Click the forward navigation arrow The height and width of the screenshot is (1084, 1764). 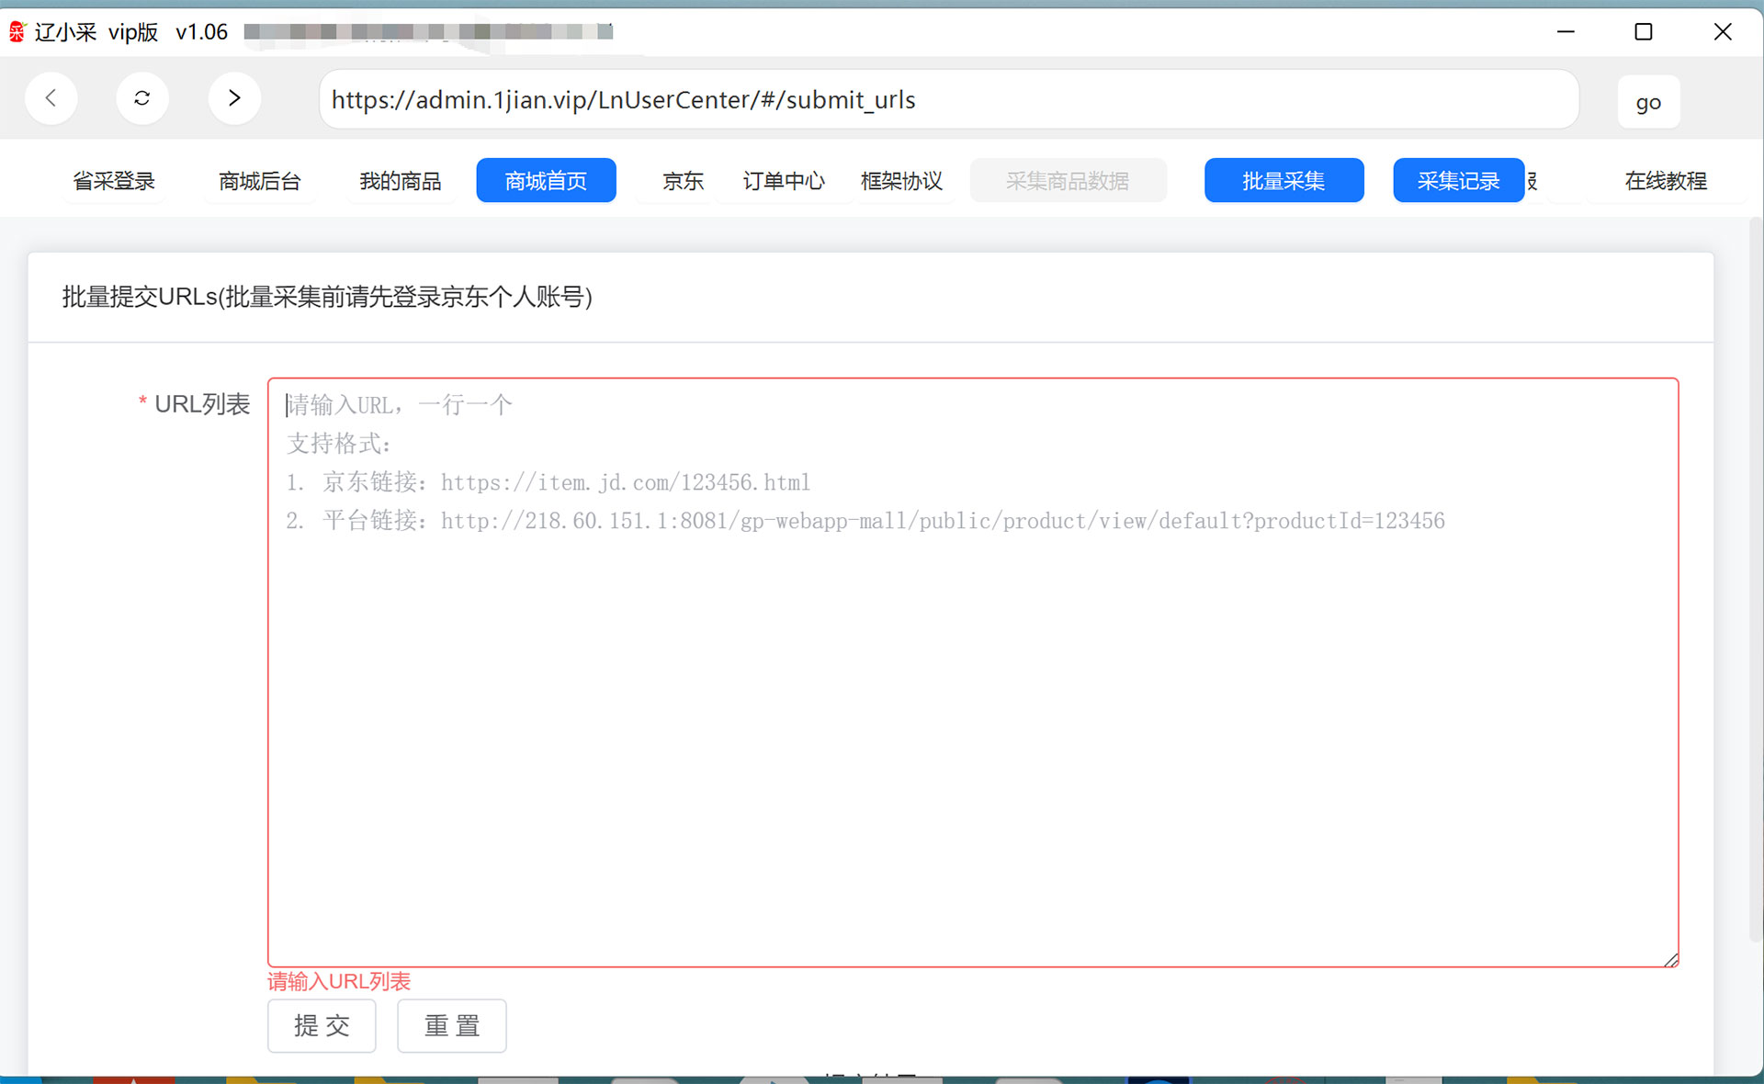click(x=234, y=98)
